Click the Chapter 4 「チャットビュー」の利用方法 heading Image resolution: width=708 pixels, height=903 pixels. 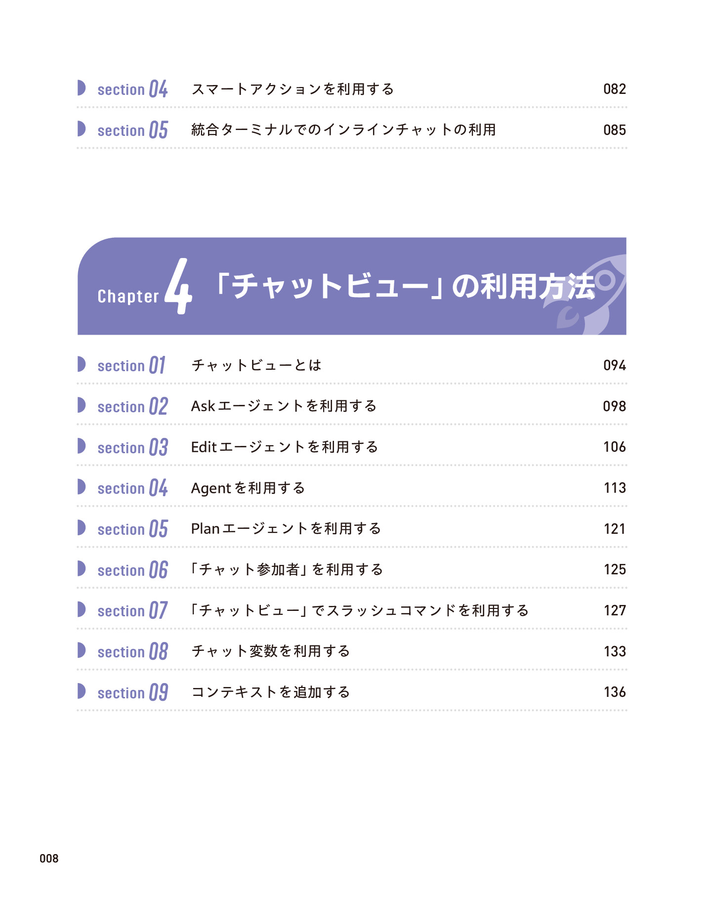click(x=405, y=287)
